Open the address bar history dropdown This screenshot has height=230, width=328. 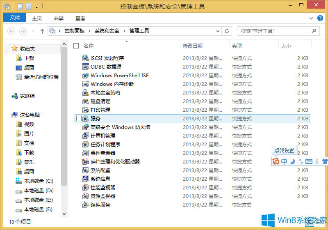coord(217,31)
